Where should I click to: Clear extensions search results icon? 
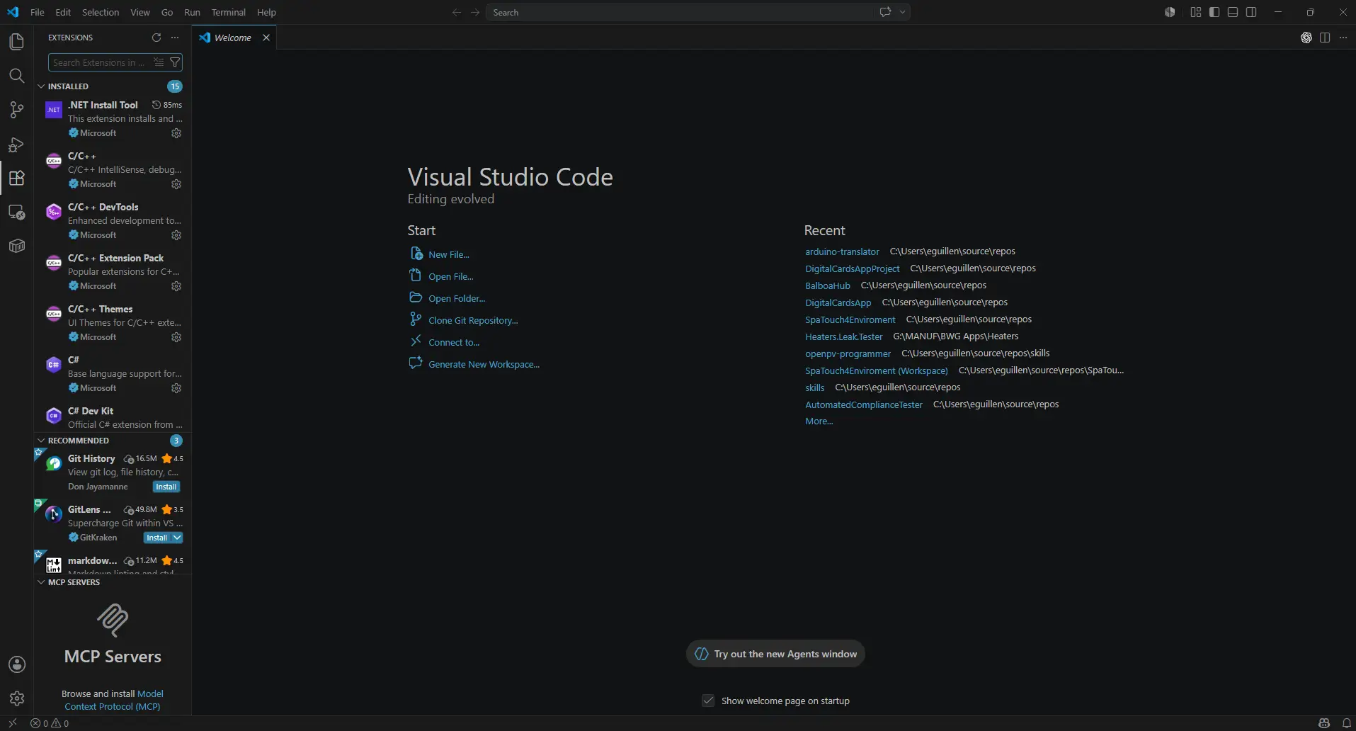click(159, 62)
